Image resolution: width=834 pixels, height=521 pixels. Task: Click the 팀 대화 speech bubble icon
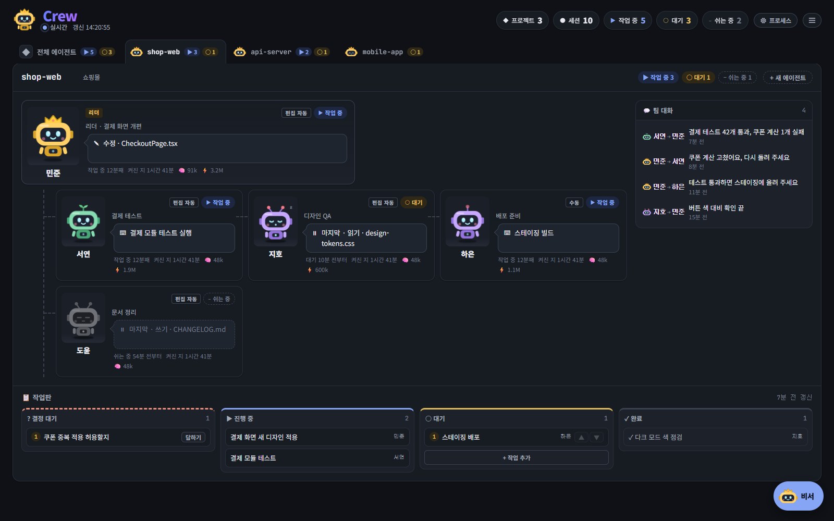[x=646, y=110]
